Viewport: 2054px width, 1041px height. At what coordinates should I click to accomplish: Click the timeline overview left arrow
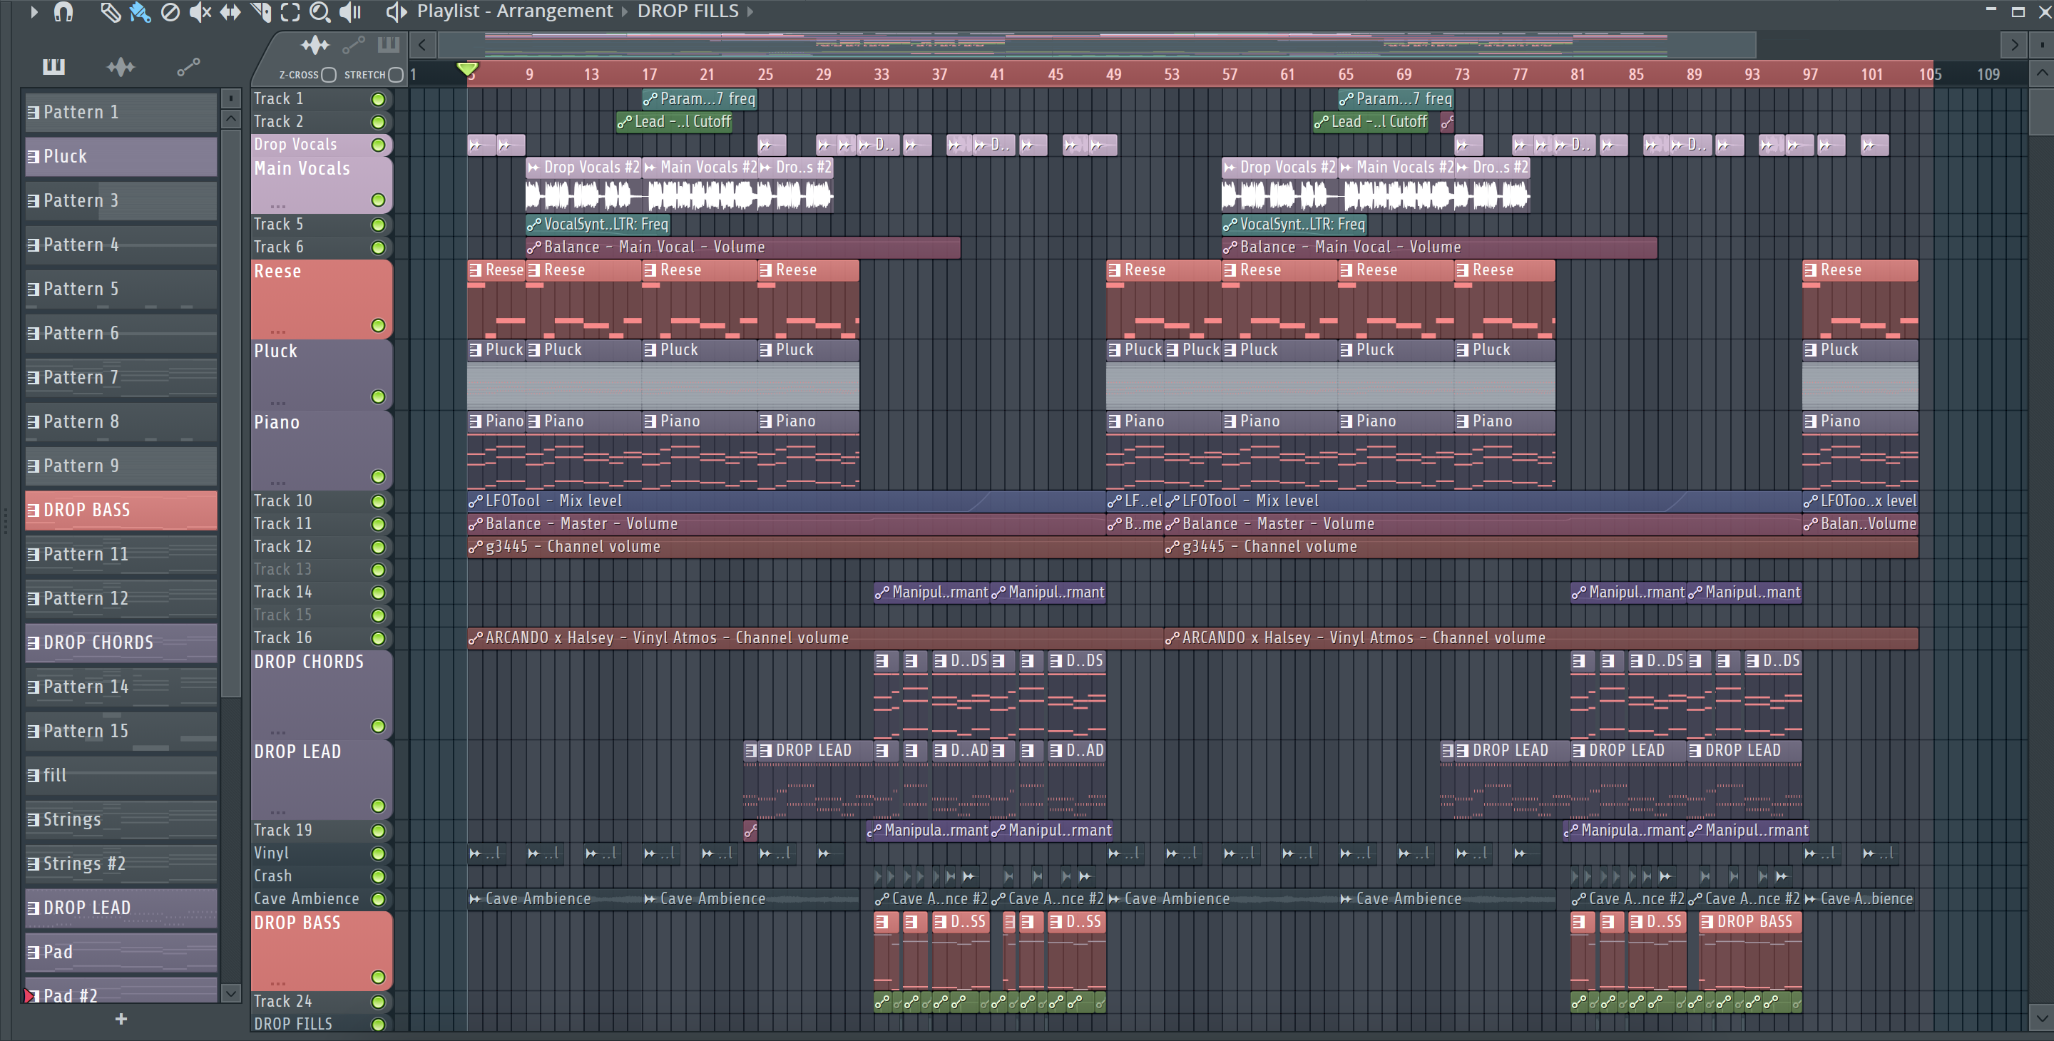423,45
